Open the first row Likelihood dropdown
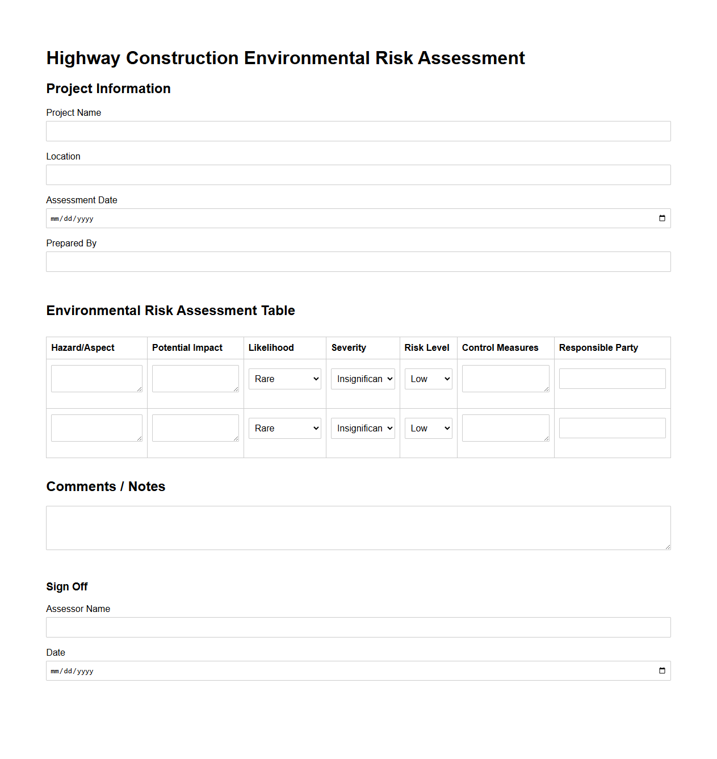The height and width of the screenshot is (759, 717). click(284, 379)
